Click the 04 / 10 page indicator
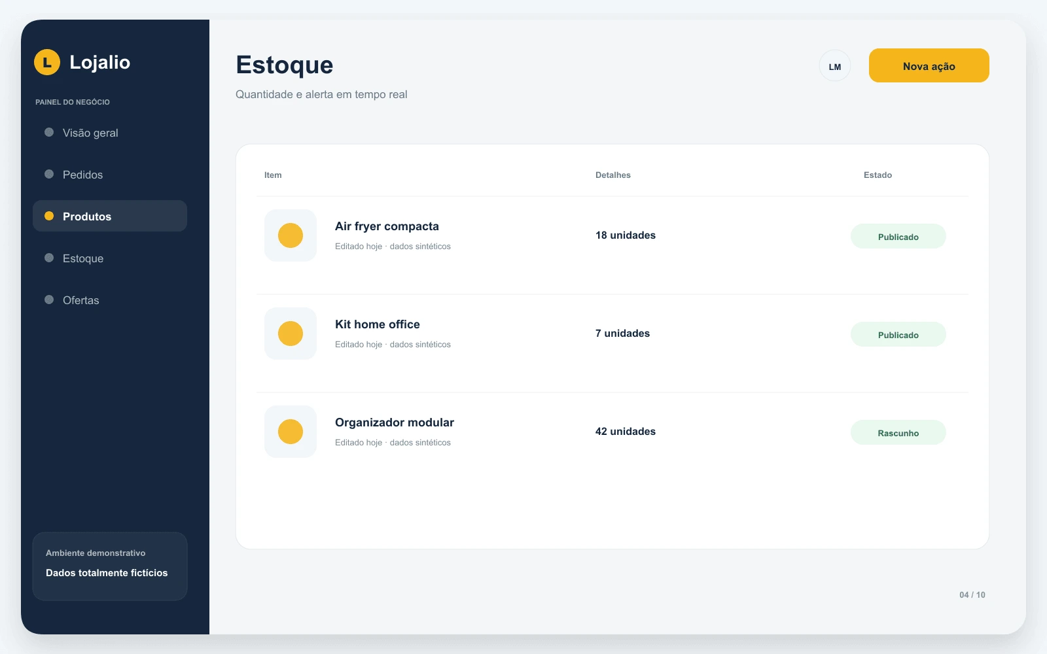Screen dimensions: 1047x654 click(x=972, y=595)
